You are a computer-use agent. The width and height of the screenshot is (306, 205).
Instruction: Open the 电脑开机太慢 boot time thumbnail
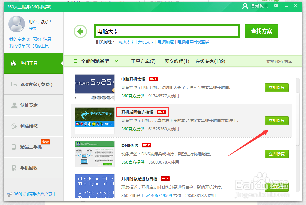click(95, 87)
